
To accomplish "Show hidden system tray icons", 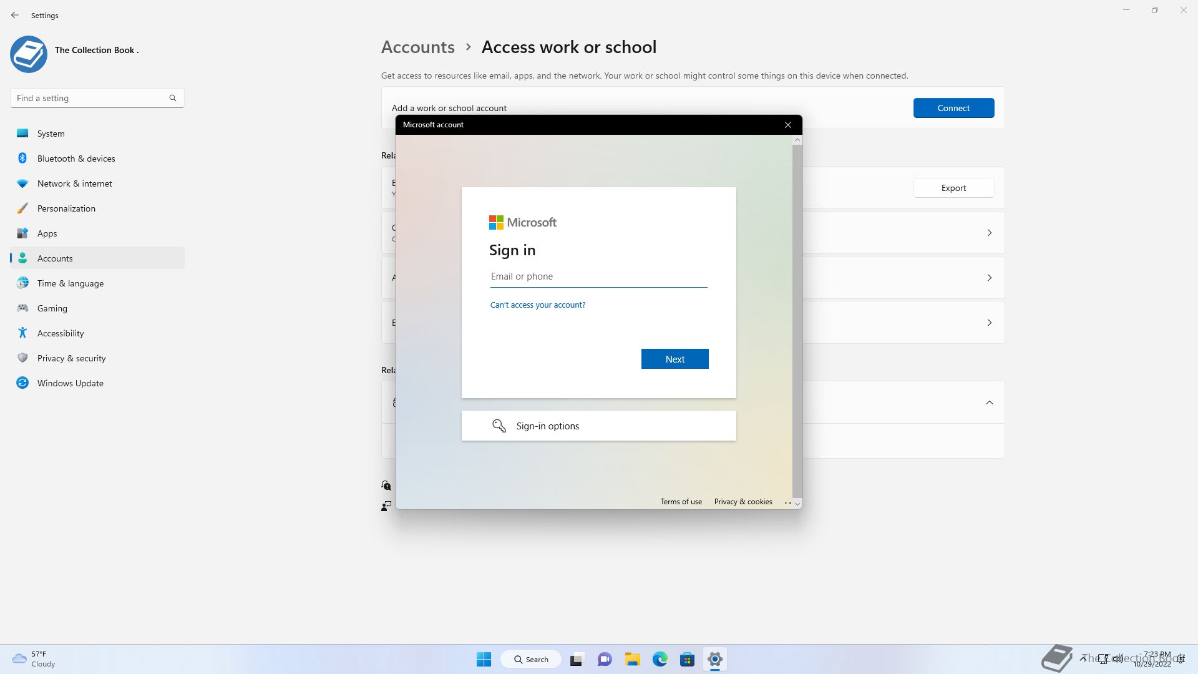I will (x=1083, y=658).
